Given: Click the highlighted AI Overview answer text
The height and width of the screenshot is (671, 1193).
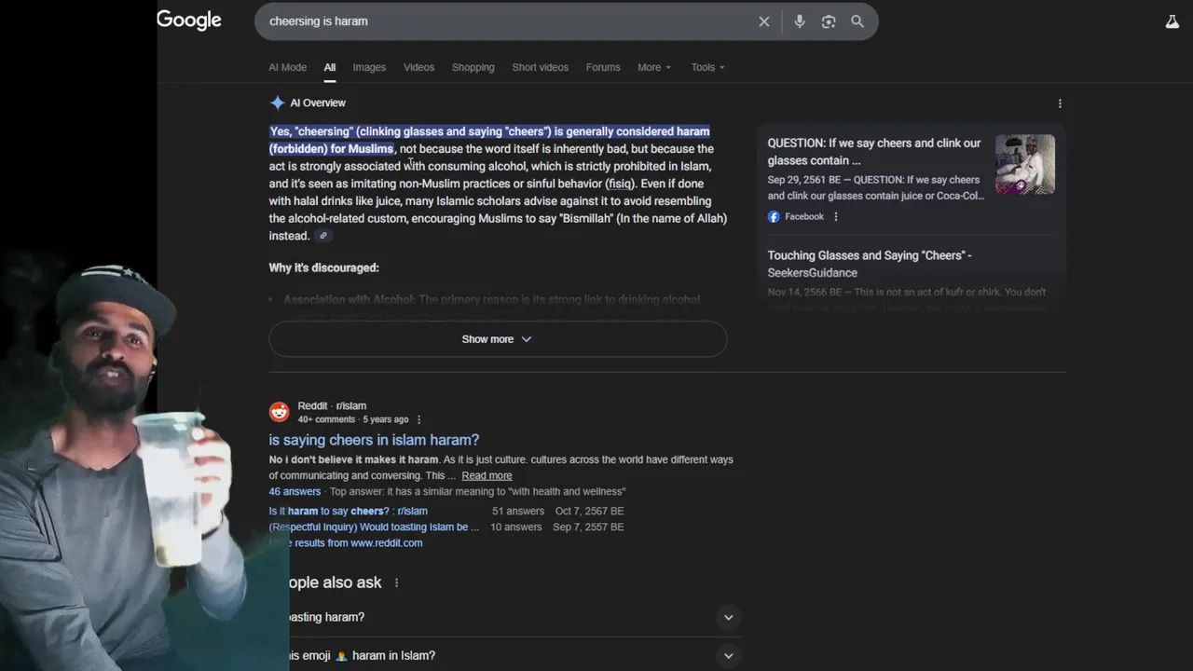Looking at the screenshot, I should (x=489, y=140).
